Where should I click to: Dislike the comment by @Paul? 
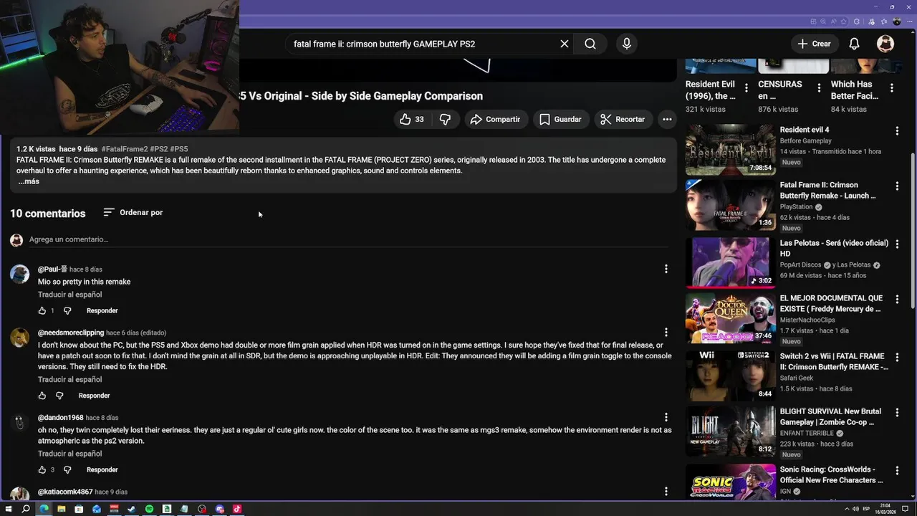pyautogui.click(x=67, y=310)
